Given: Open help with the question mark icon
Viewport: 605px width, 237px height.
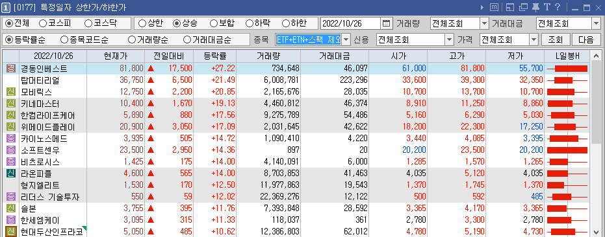Looking at the screenshot, I should coord(557,7).
